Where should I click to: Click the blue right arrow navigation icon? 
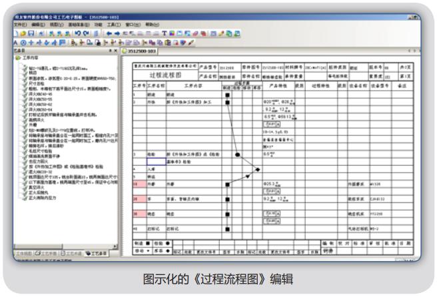(117, 33)
